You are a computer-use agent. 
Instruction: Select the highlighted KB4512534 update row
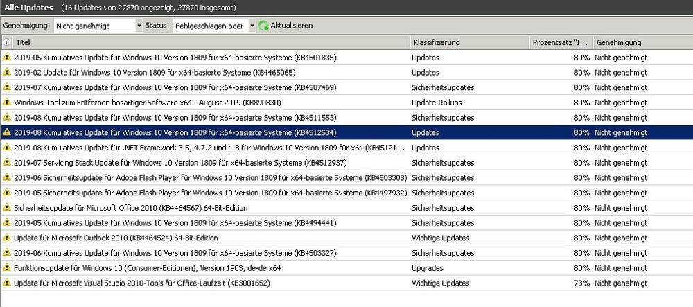(208, 132)
